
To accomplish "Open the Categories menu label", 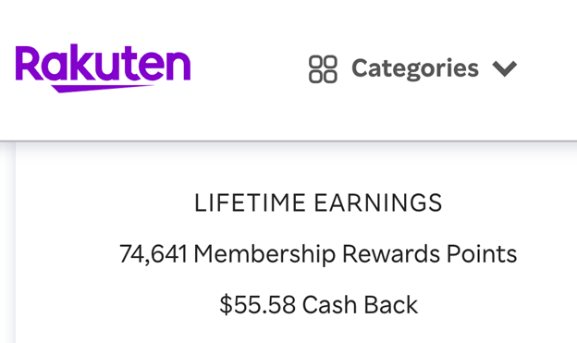I will pyautogui.click(x=415, y=68).
